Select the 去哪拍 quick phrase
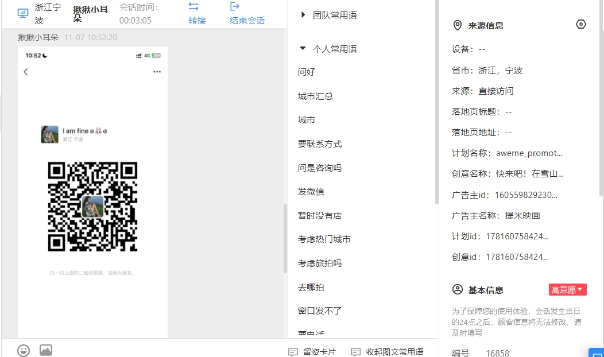Screen dimensions: 604x357 [311, 288]
